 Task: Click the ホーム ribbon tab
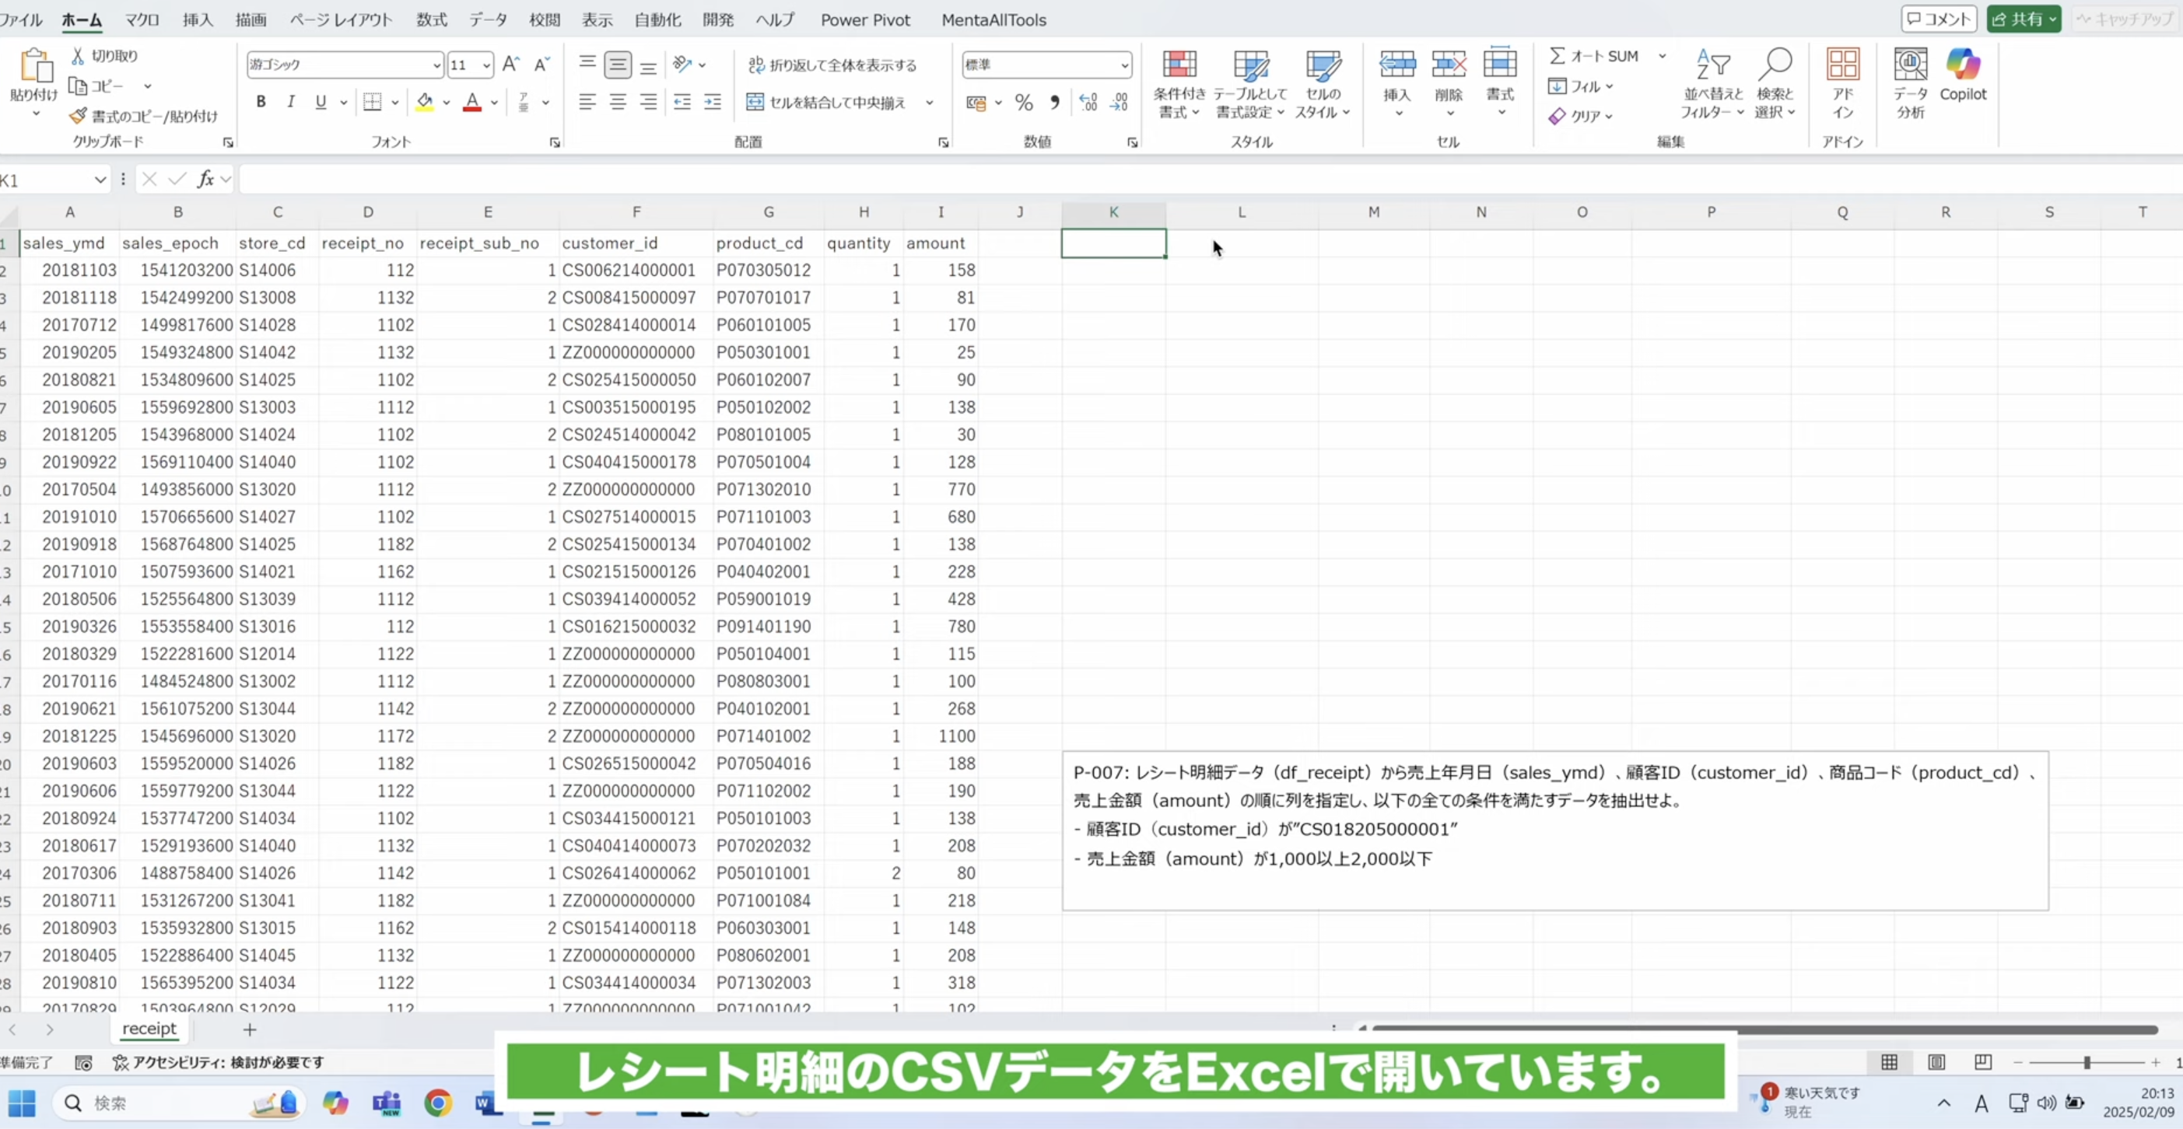point(81,19)
